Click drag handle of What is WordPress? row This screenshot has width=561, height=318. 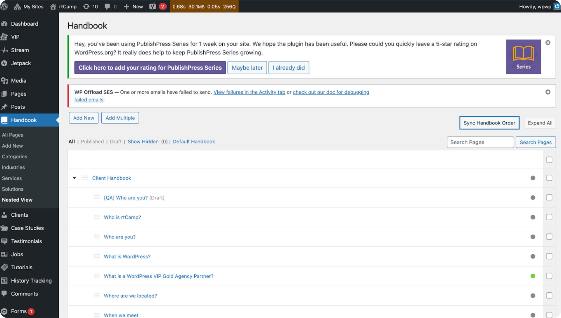[97, 256]
